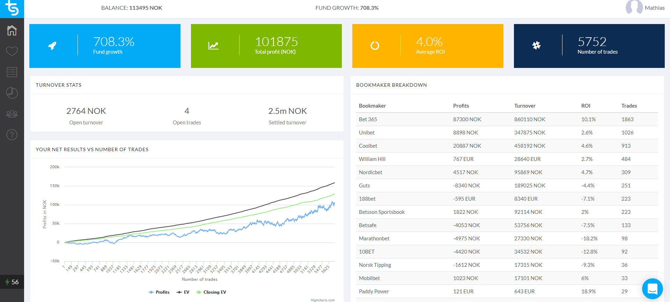Open the pie chart analytics sidebar icon
670x302 pixels.
[x=12, y=93]
